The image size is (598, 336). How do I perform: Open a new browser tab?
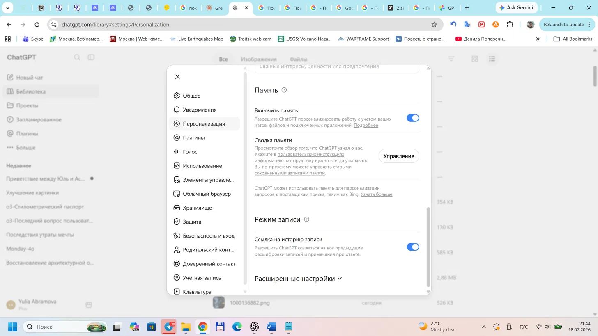tap(467, 8)
